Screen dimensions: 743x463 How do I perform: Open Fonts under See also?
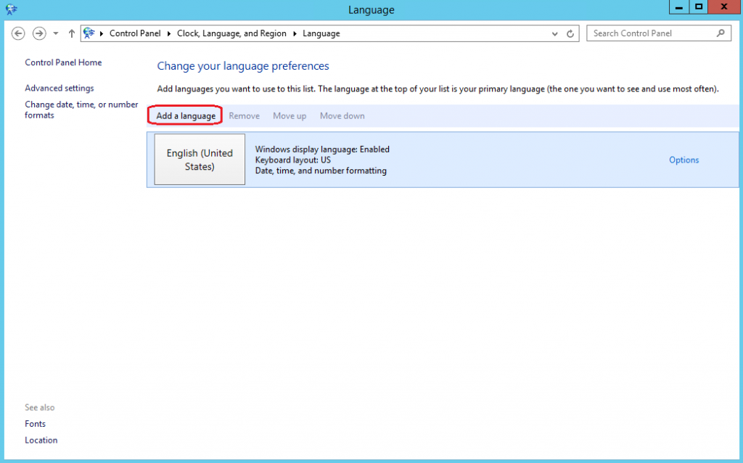(35, 424)
